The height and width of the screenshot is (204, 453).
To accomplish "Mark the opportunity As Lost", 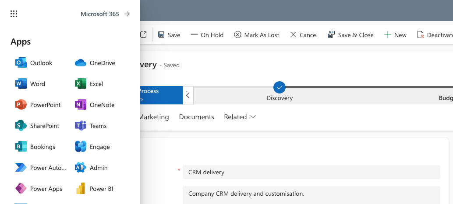I will click(257, 35).
